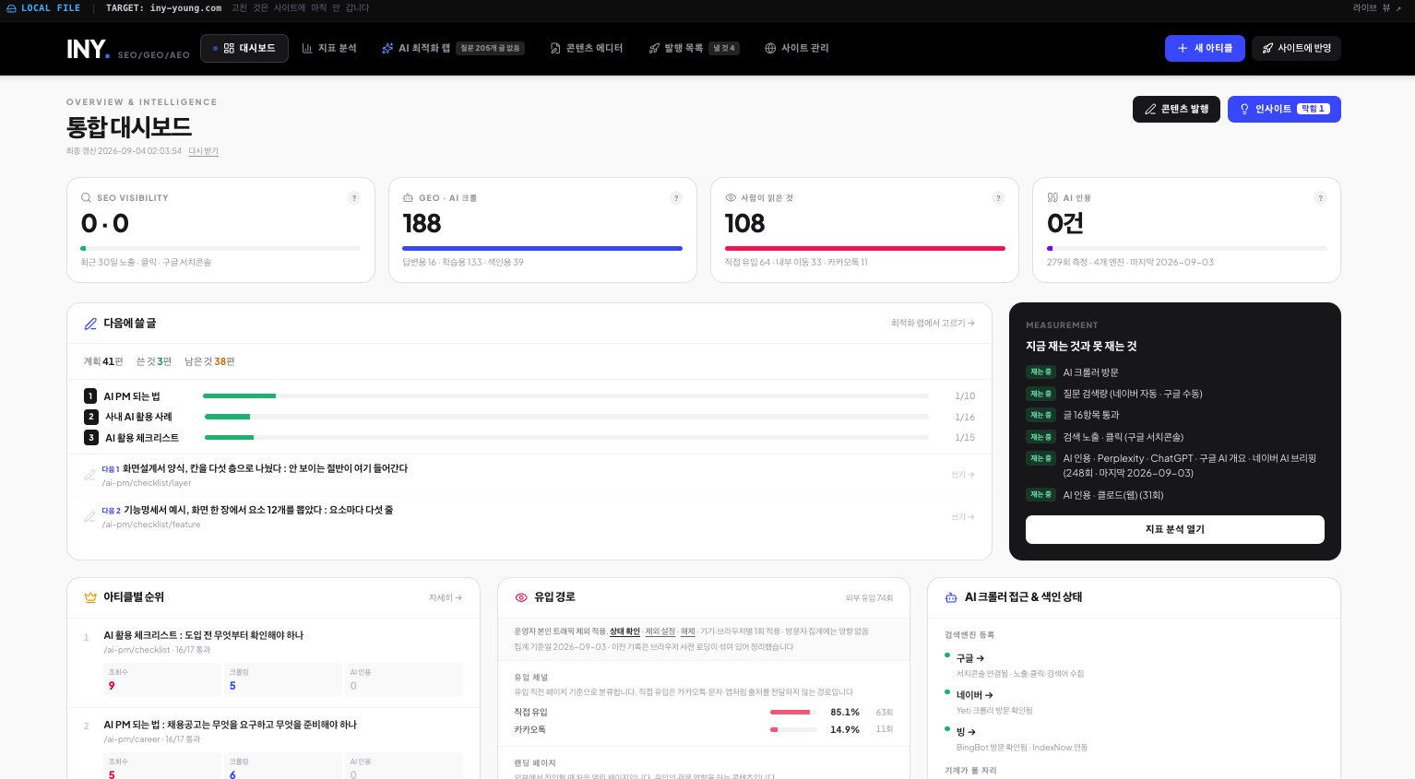Viewport: 1415px width, 779px height.
Task: Click the help icon on SEO VISIBILITY card
Action: tap(354, 198)
